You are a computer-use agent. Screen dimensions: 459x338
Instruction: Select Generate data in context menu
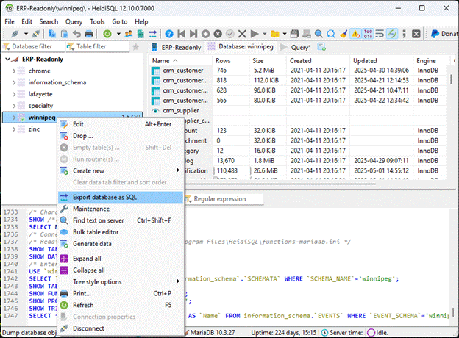(121, 244)
